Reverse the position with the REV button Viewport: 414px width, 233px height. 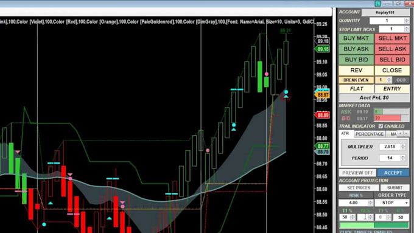[356, 71]
